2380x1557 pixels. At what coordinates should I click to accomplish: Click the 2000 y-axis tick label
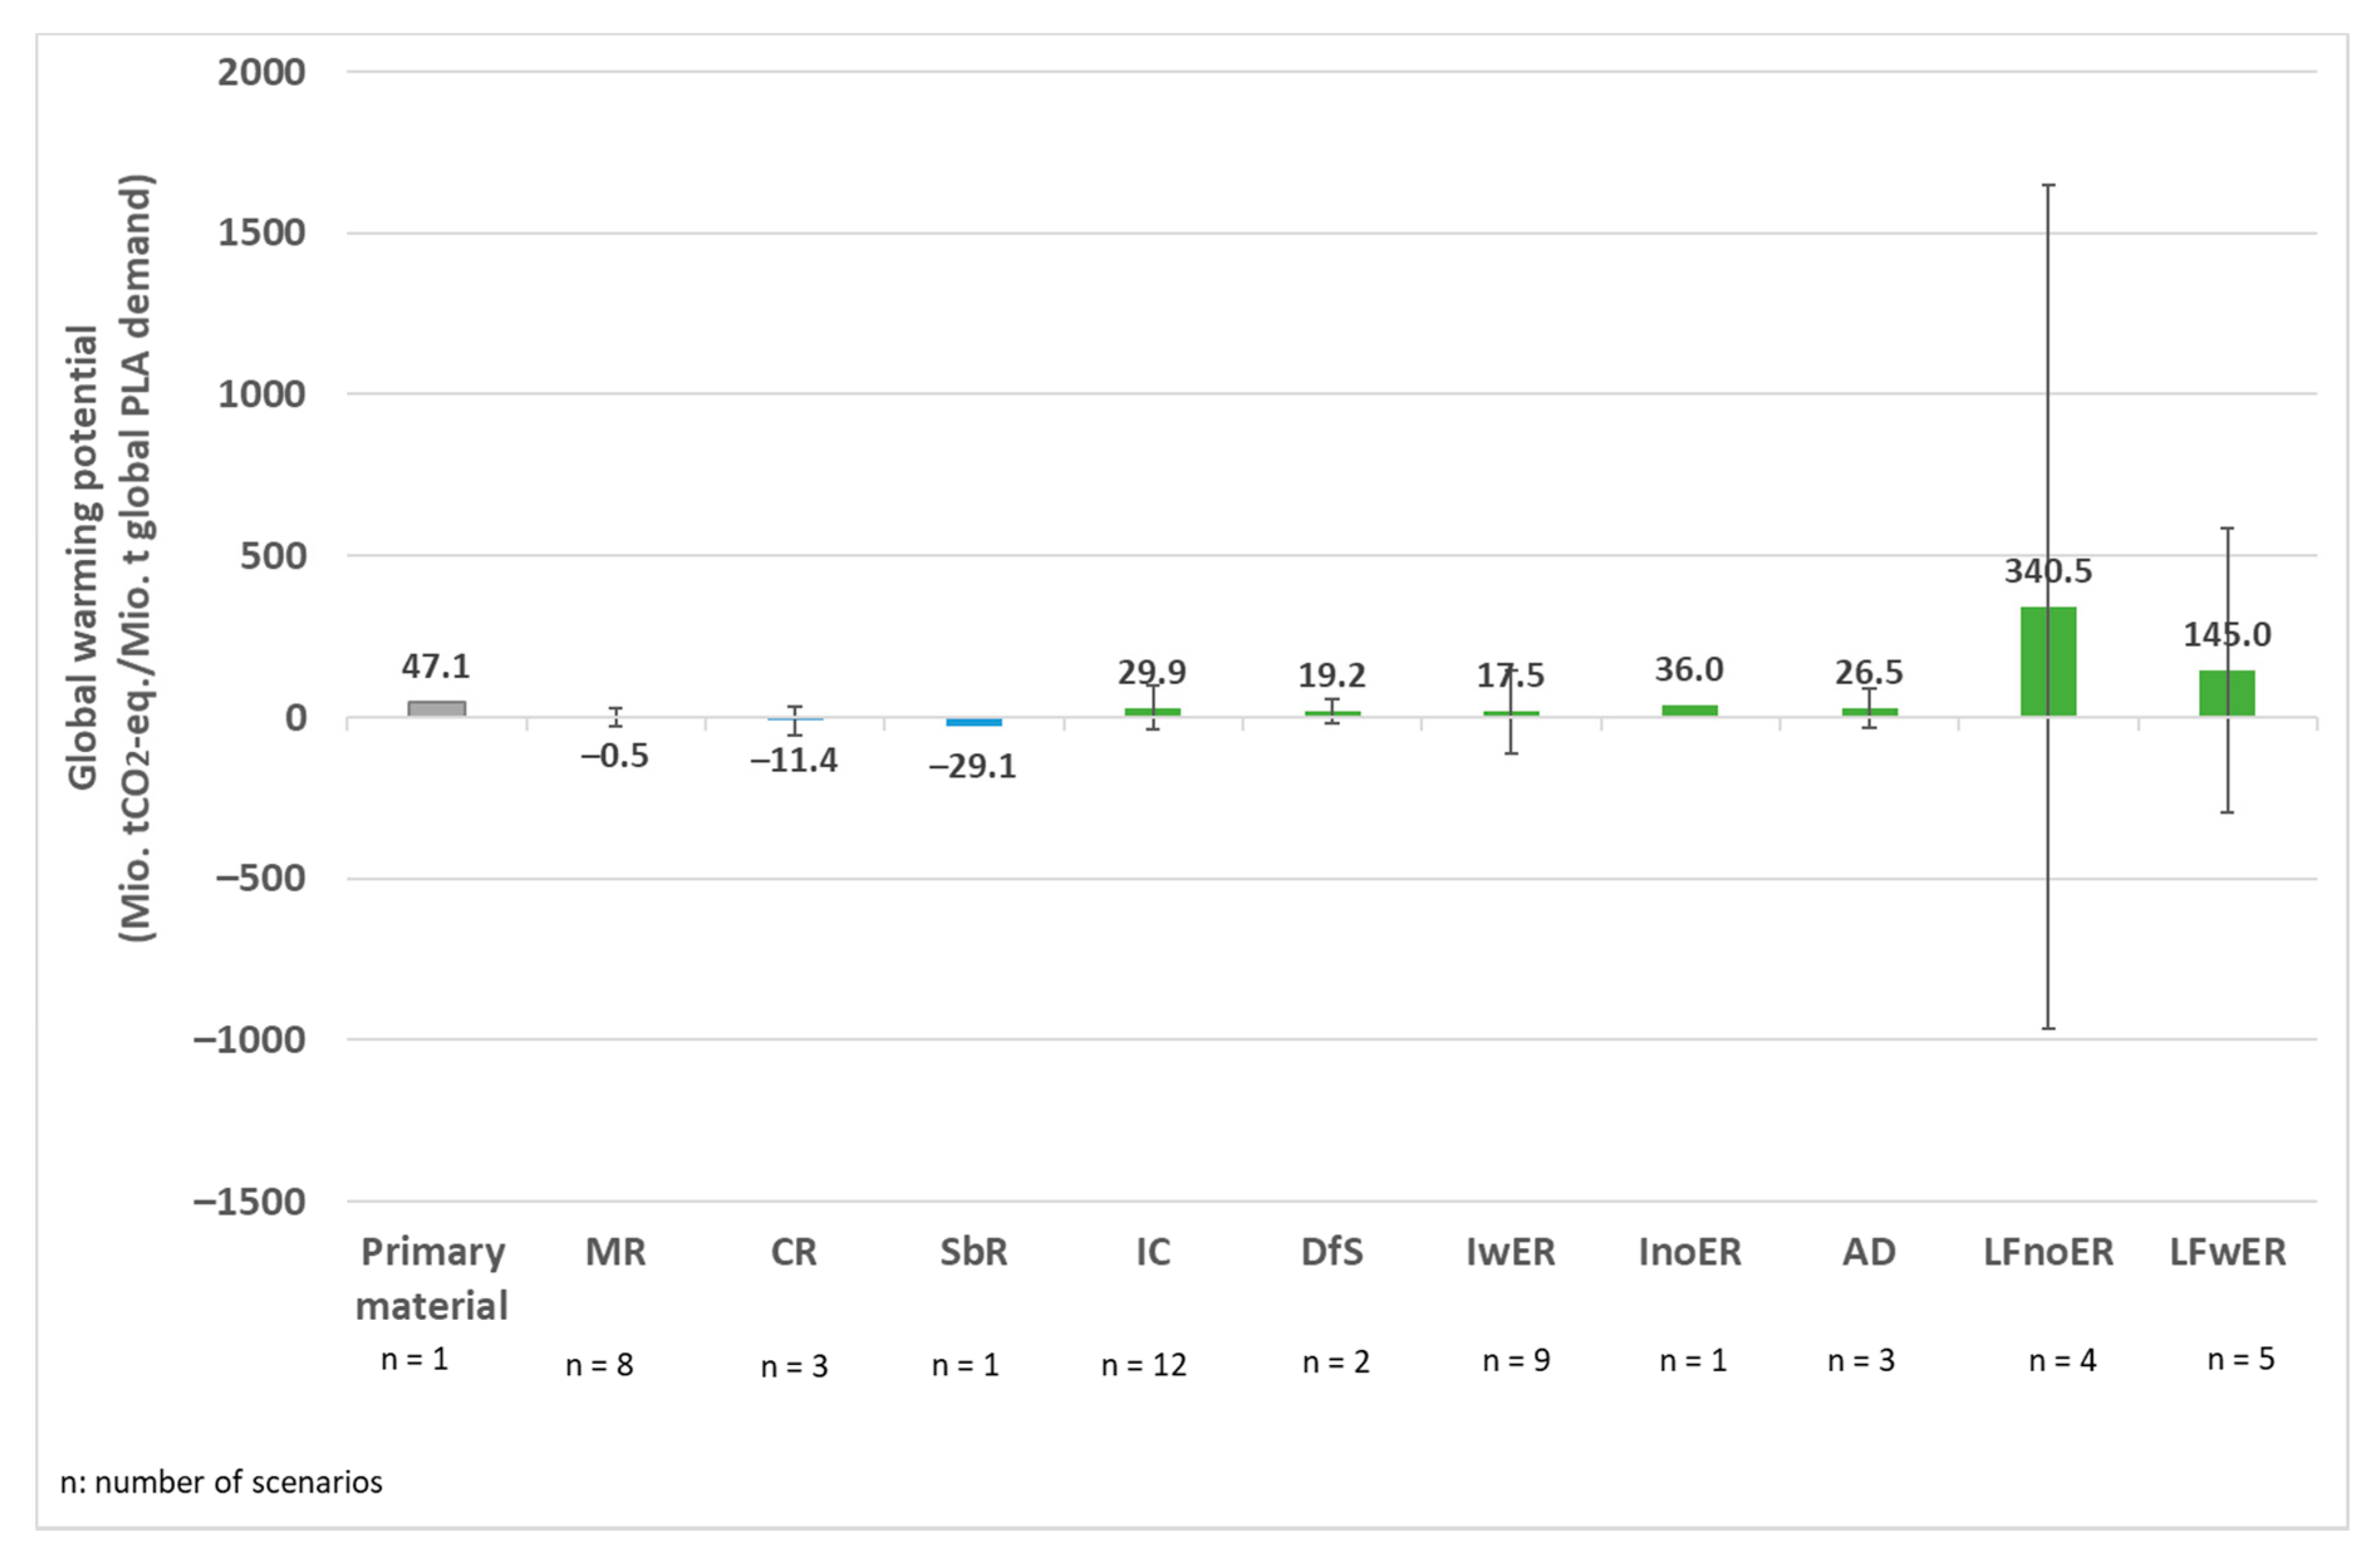point(262,72)
